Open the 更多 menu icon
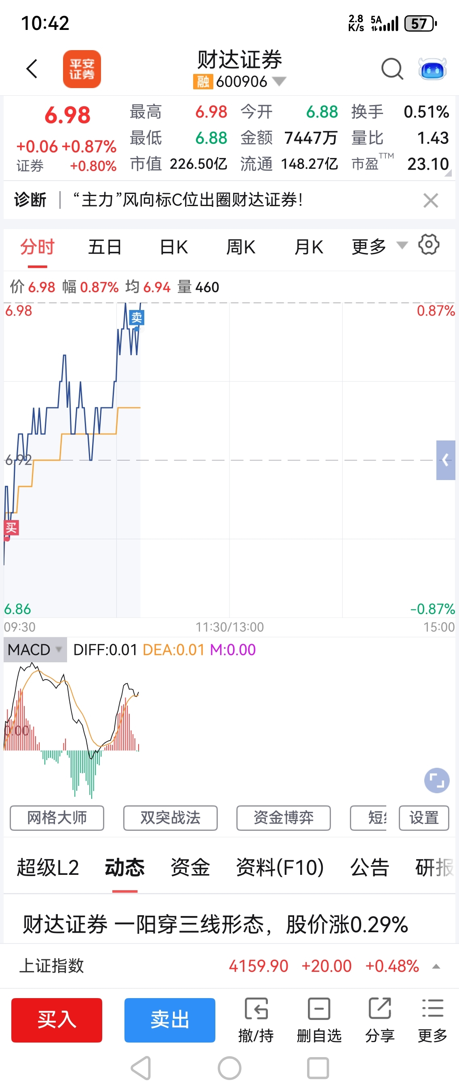 pos(432,1020)
